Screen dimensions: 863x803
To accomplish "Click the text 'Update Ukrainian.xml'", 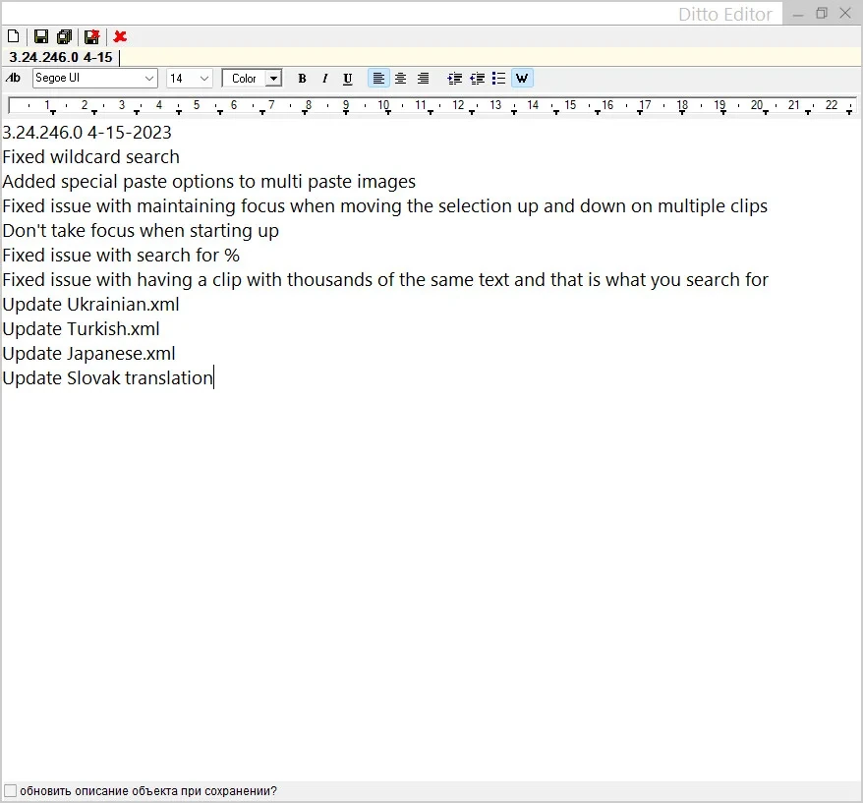I will tap(90, 305).
